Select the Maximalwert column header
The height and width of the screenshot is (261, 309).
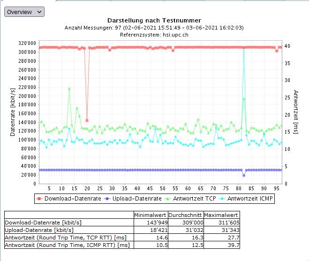pos(219,215)
